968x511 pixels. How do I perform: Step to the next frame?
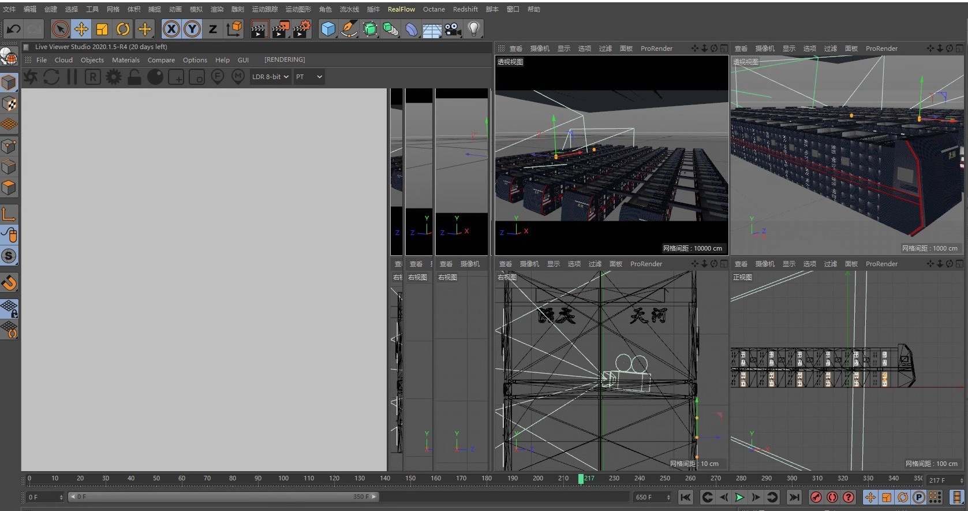click(756, 497)
